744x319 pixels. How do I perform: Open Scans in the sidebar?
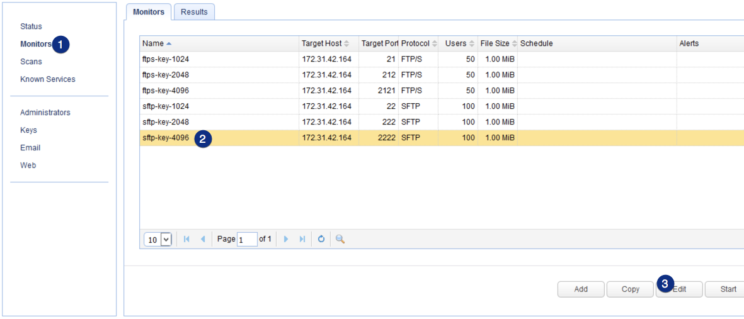click(x=31, y=62)
